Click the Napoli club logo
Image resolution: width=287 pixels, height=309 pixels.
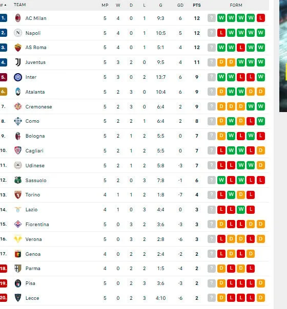[x=18, y=33]
